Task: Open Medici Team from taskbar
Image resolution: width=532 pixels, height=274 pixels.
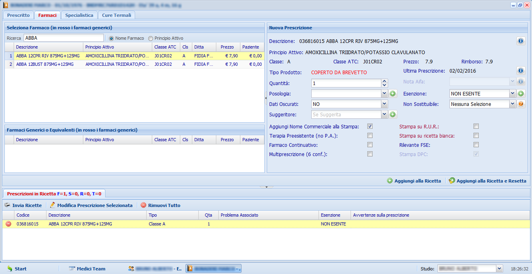Action: coord(87,268)
